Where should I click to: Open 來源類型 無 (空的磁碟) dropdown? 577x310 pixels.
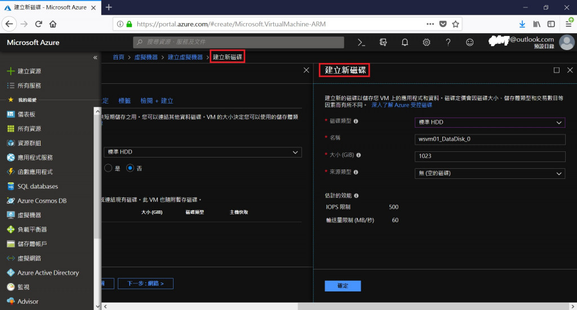pyautogui.click(x=490, y=173)
